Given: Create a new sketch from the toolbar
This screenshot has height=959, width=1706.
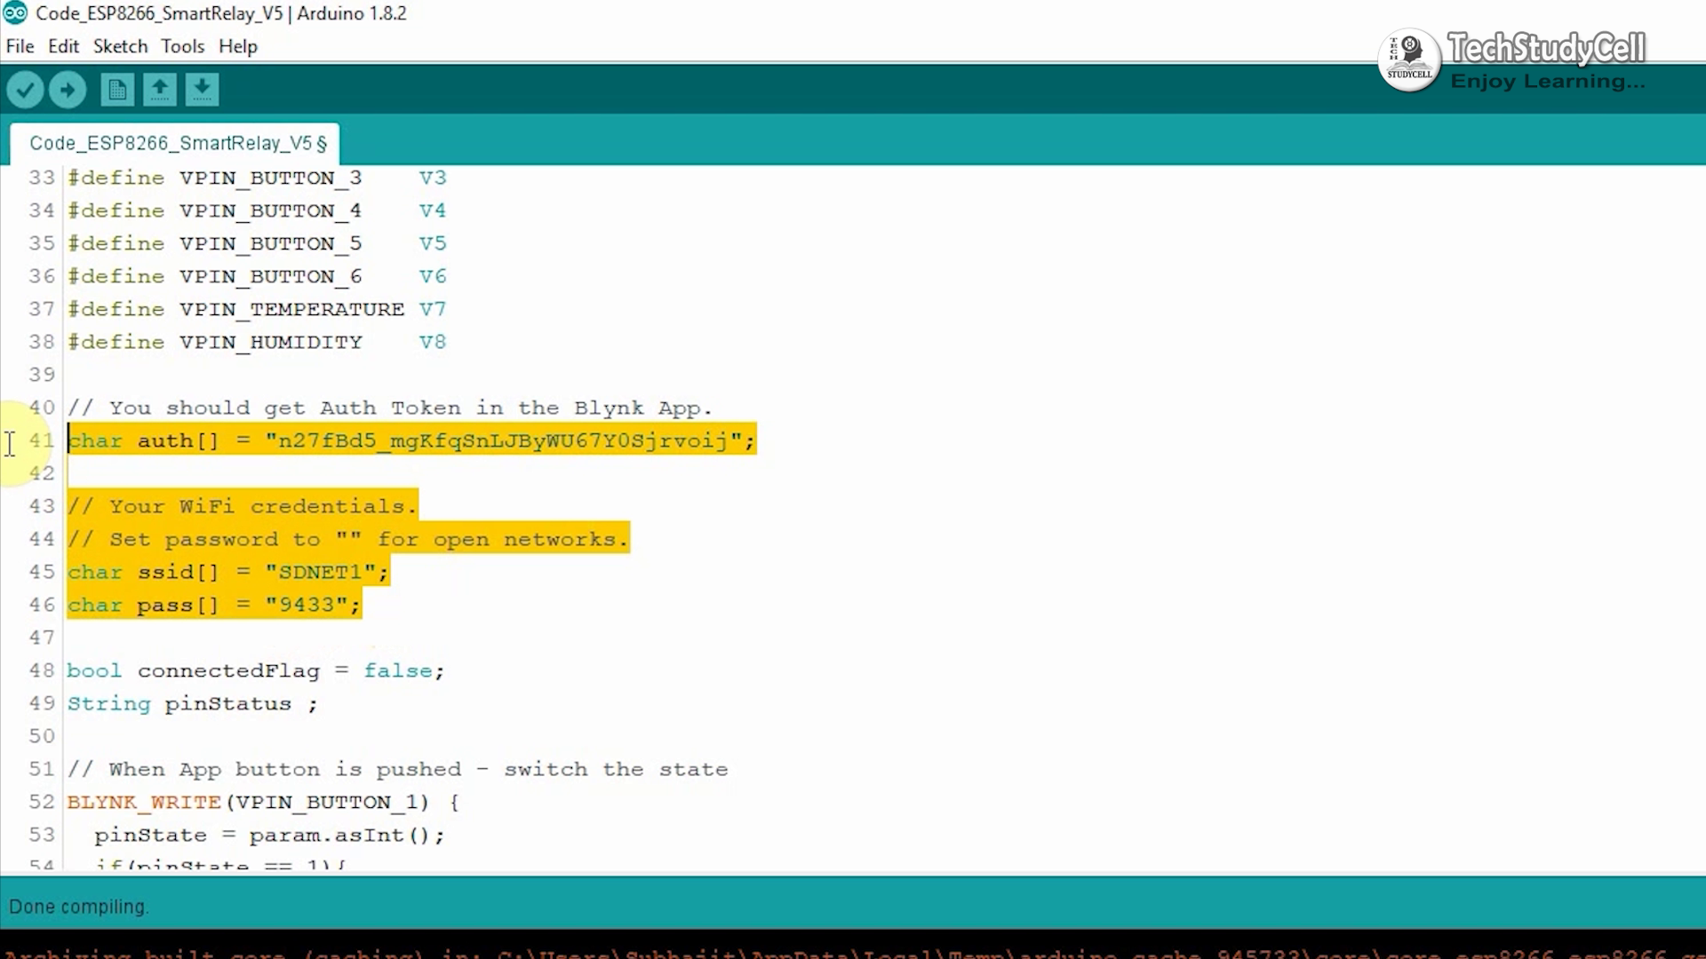Looking at the screenshot, I should click(116, 89).
